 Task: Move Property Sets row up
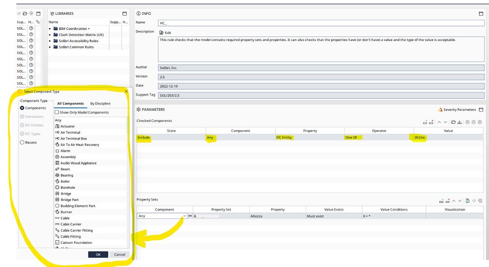[x=454, y=201]
